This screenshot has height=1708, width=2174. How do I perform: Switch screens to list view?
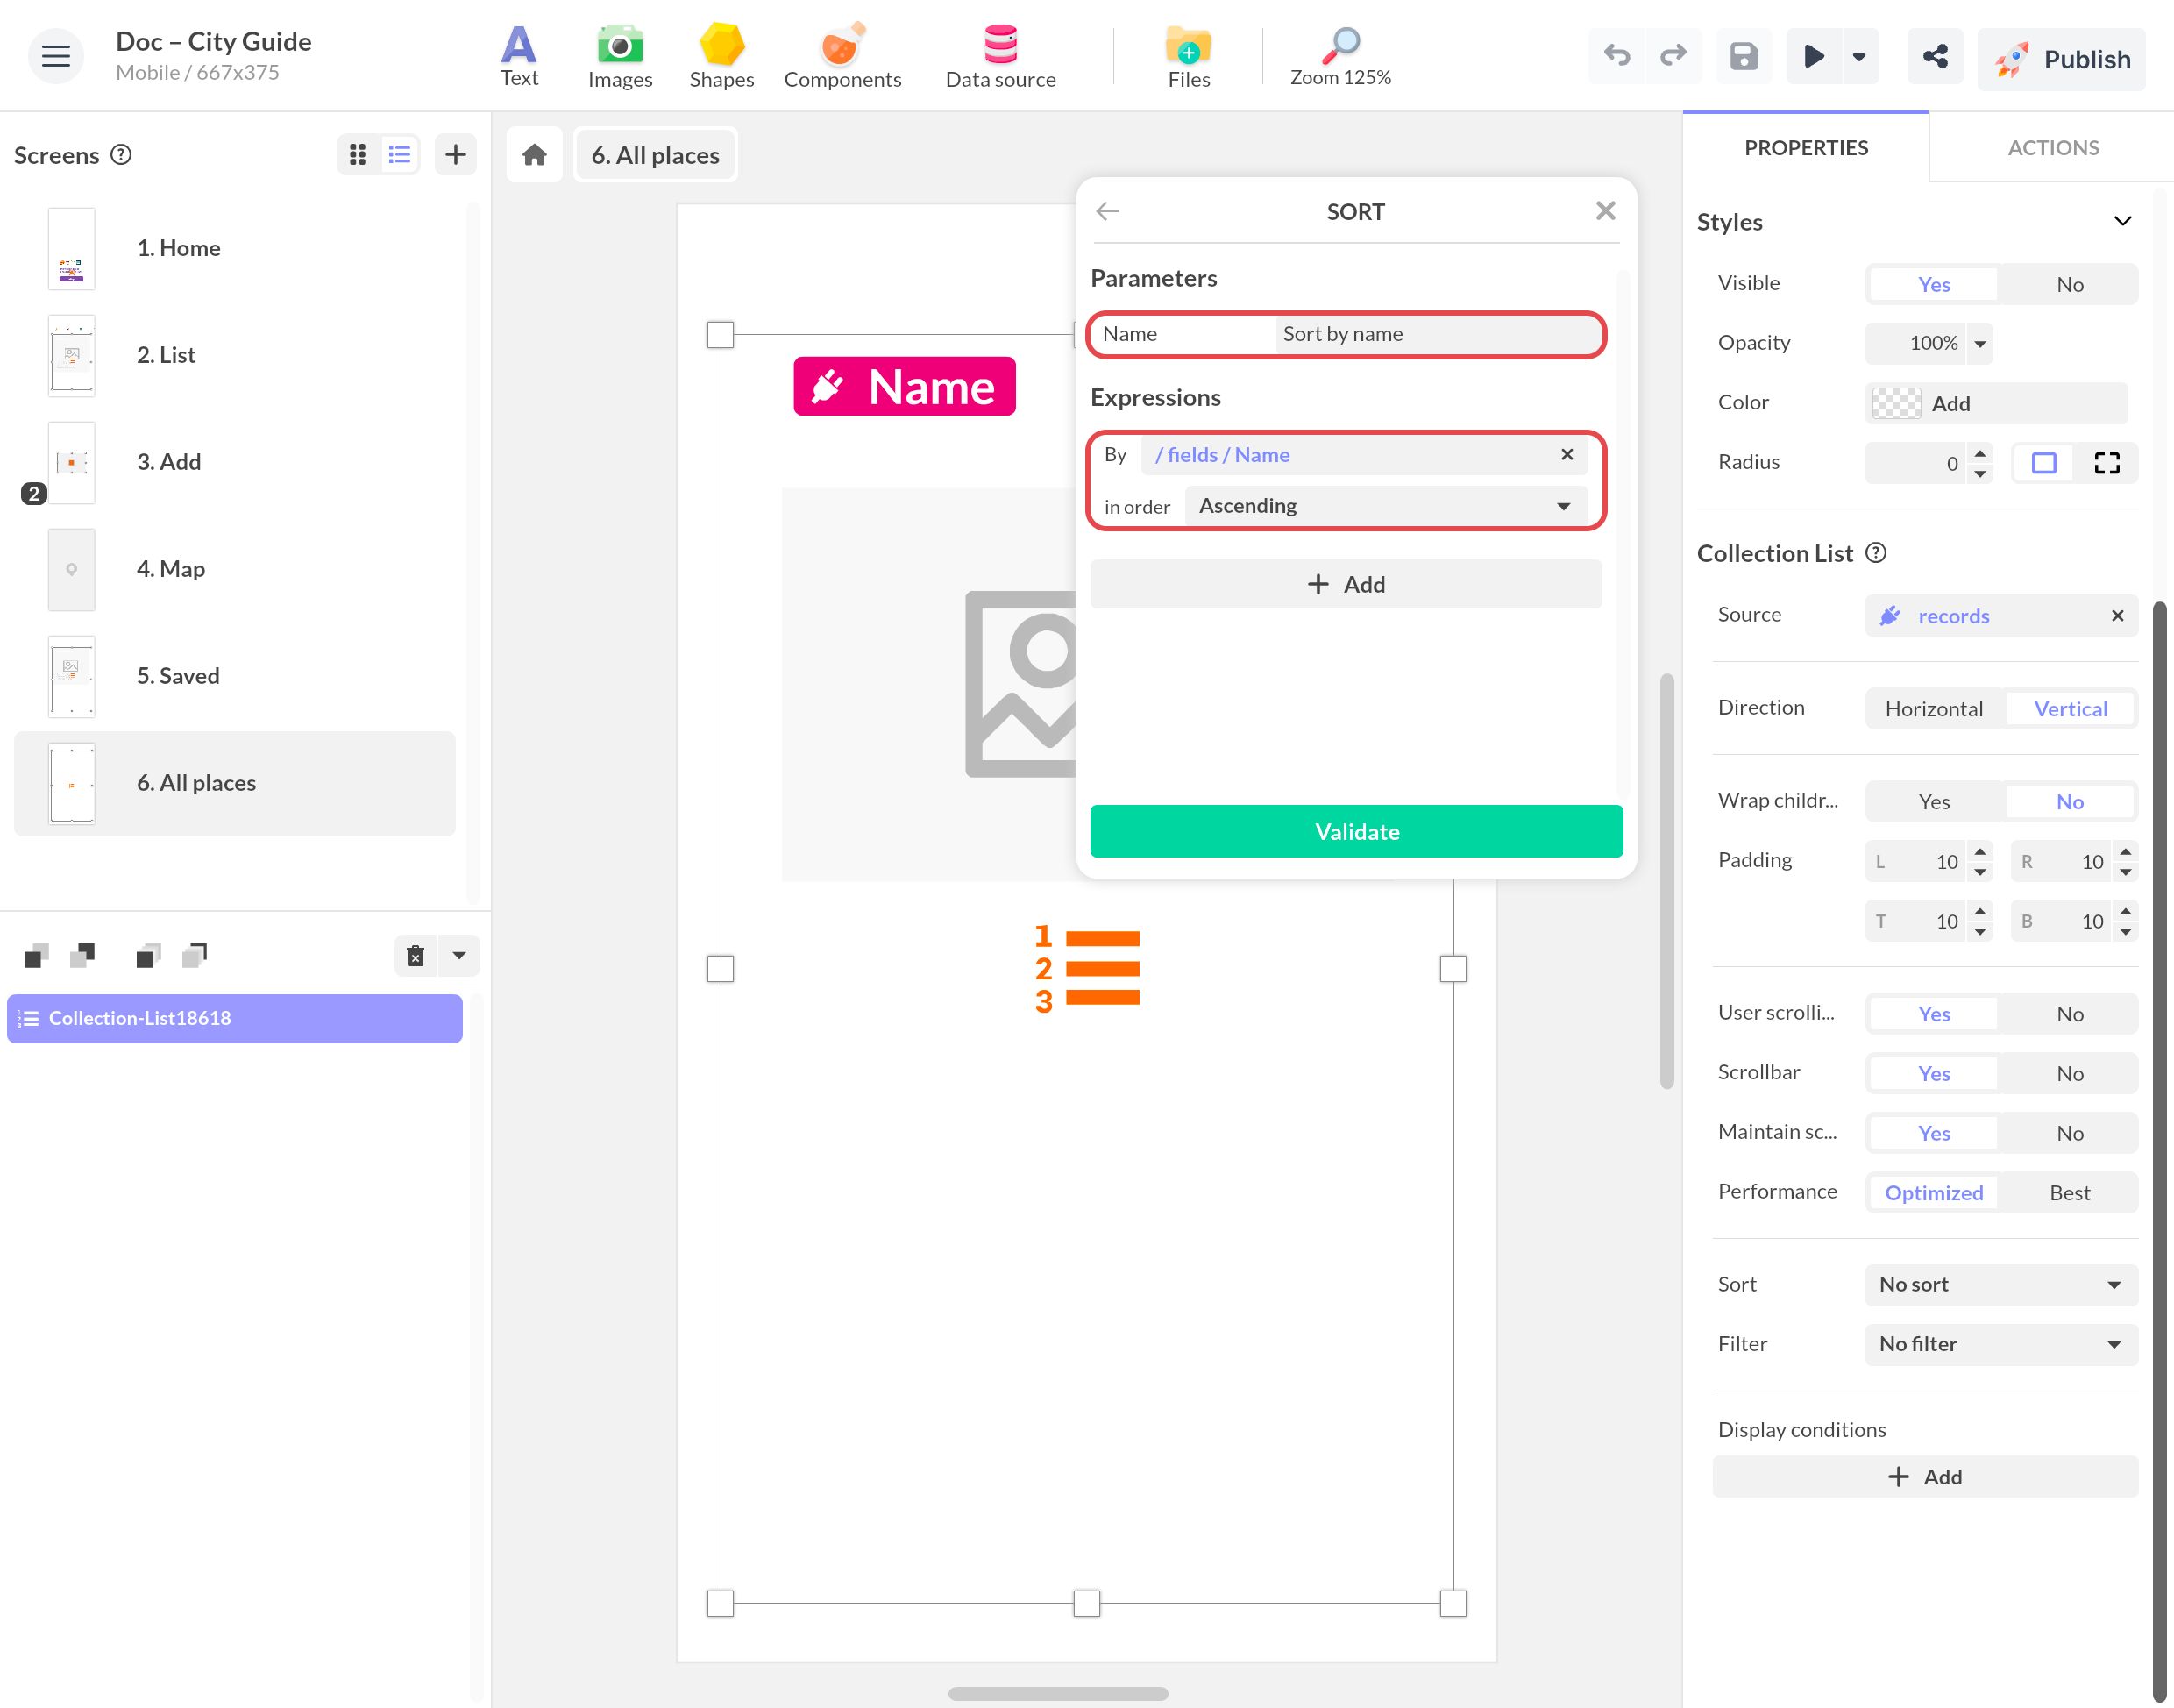pyautogui.click(x=400, y=155)
